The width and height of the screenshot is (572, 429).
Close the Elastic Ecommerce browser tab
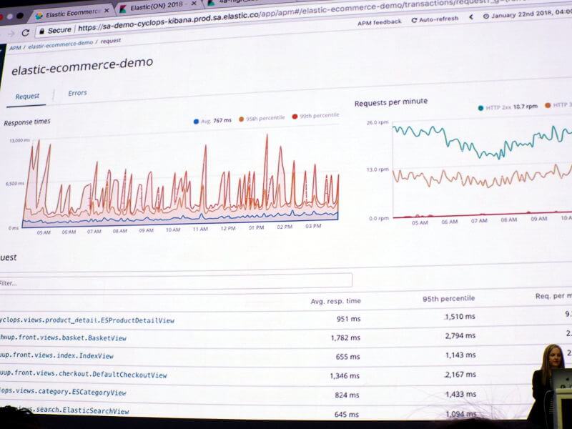point(106,11)
